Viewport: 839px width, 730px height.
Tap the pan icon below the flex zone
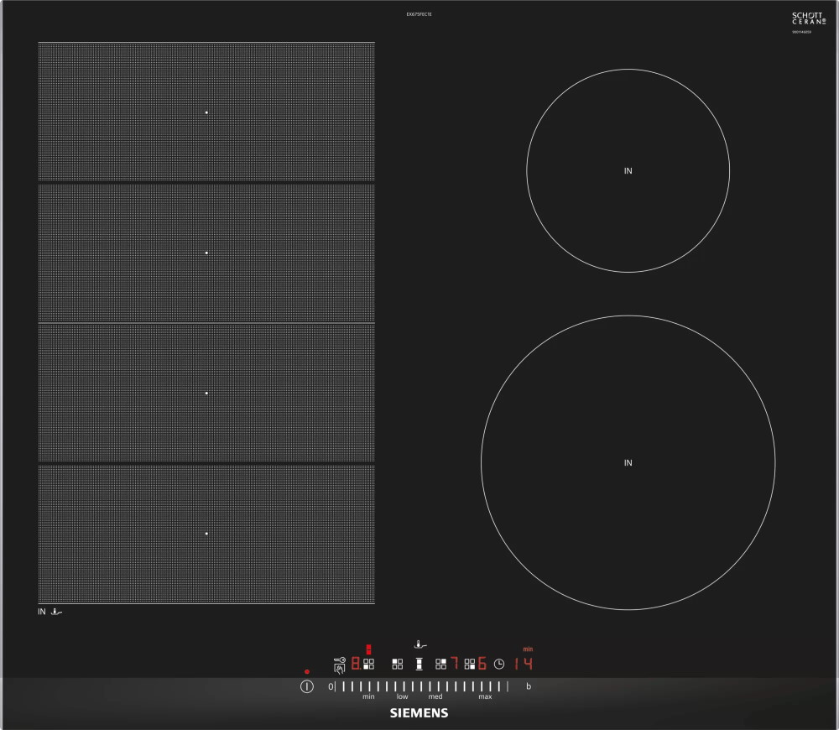point(56,613)
